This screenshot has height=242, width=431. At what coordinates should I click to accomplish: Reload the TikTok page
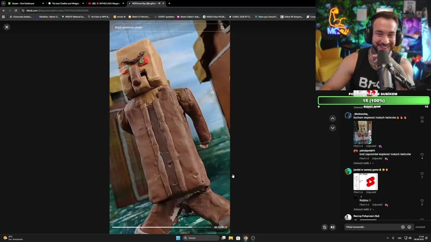pos(15,10)
